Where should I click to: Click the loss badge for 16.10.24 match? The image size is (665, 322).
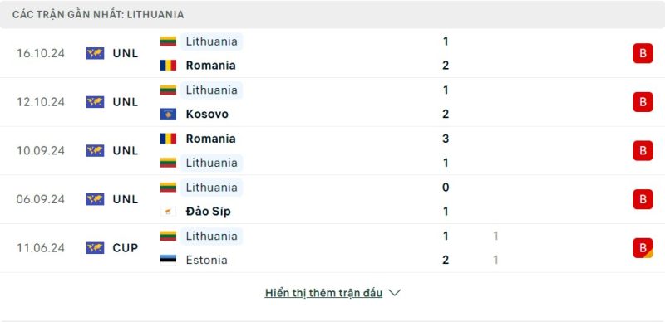coord(643,53)
